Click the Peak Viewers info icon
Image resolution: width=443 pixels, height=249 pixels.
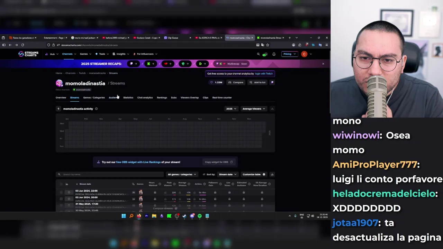[174, 184]
